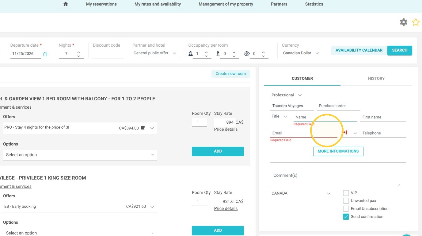Decrease adult occupancy per room

pyautogui.click(x=206, y=56)
